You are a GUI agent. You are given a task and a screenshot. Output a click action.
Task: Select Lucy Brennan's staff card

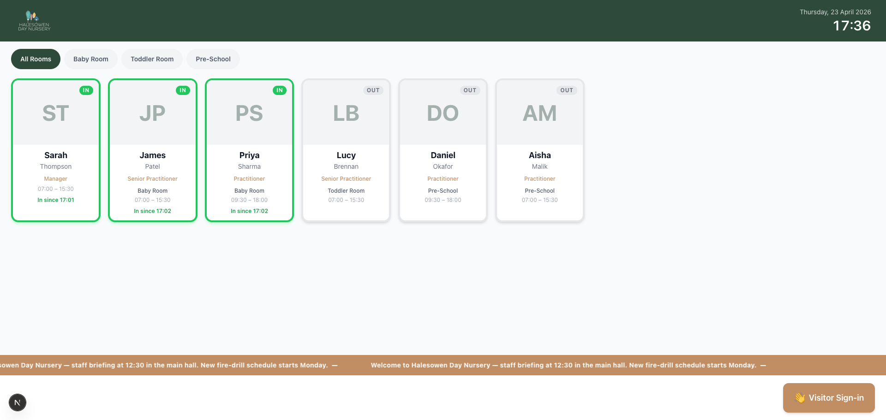[x=346, y=150]
